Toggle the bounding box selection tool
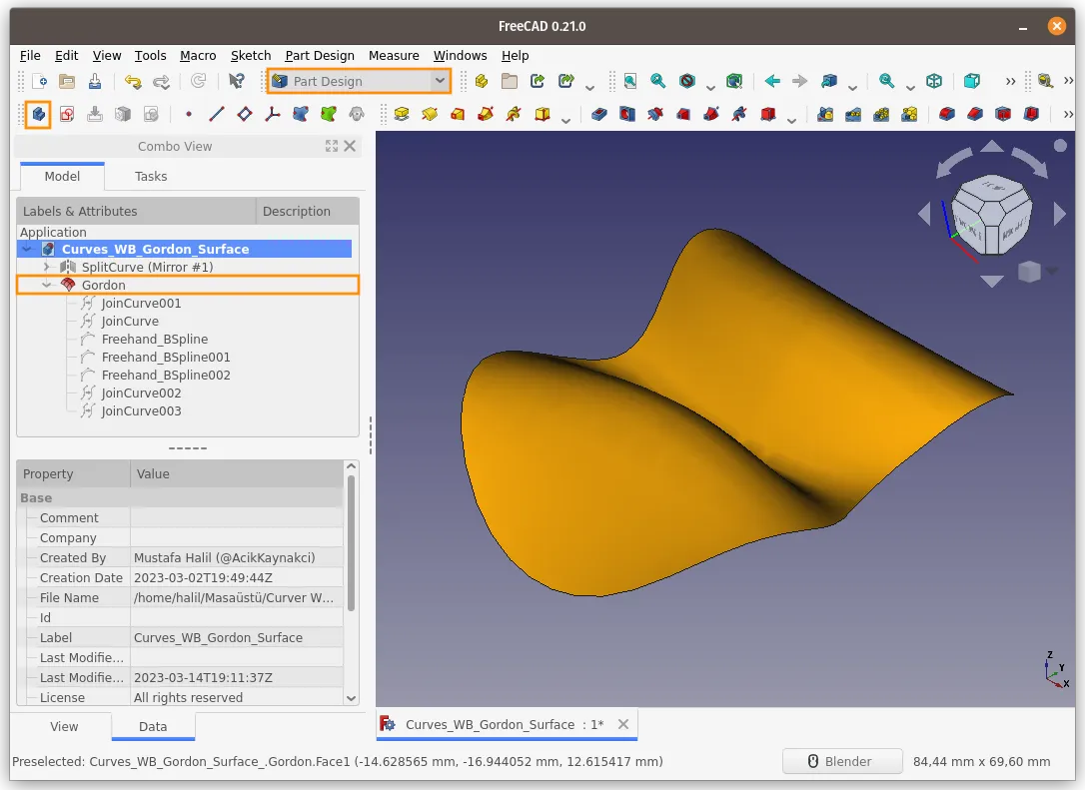This screenshot has height=790, width=1085. point(734,81)
